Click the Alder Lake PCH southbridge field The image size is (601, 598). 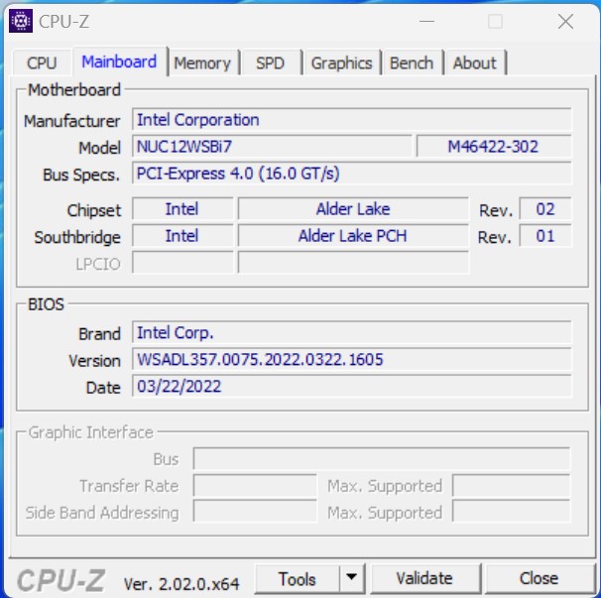click(353, 236)
